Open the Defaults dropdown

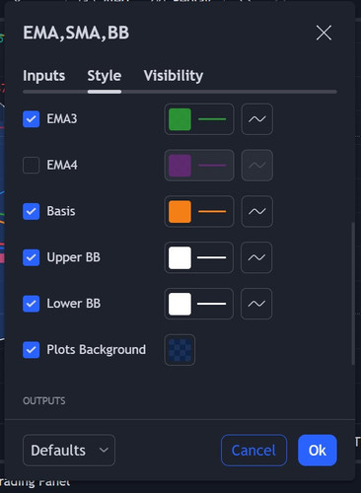tap(69, 451)
